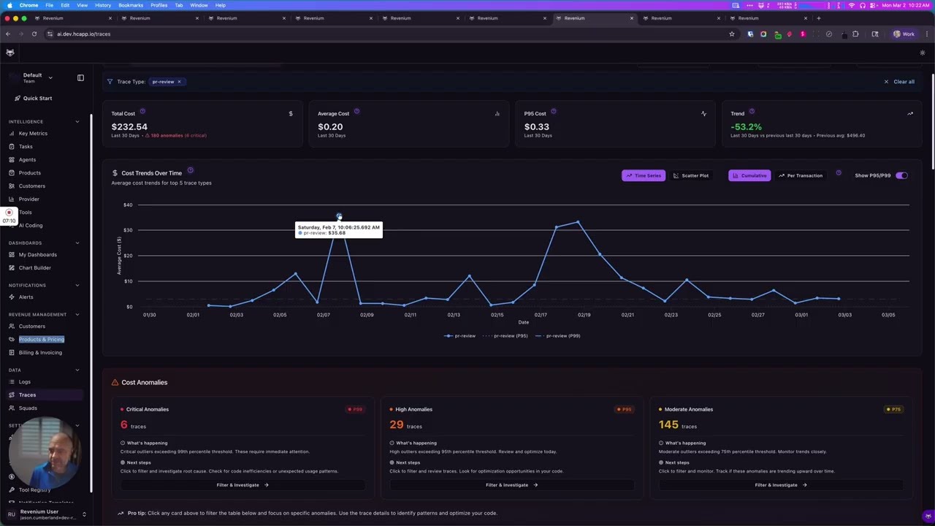
Task: Click Filter & Investigate on Critical Anomalies
Action: [243, 485]
